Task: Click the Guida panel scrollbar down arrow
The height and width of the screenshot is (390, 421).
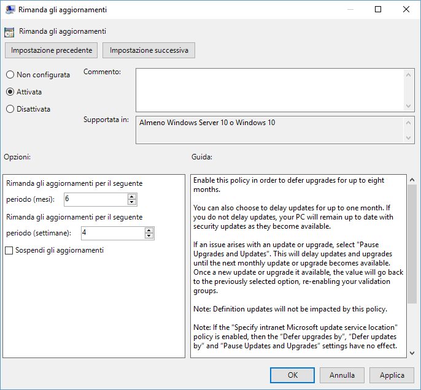Action: (x=412, y=353)
